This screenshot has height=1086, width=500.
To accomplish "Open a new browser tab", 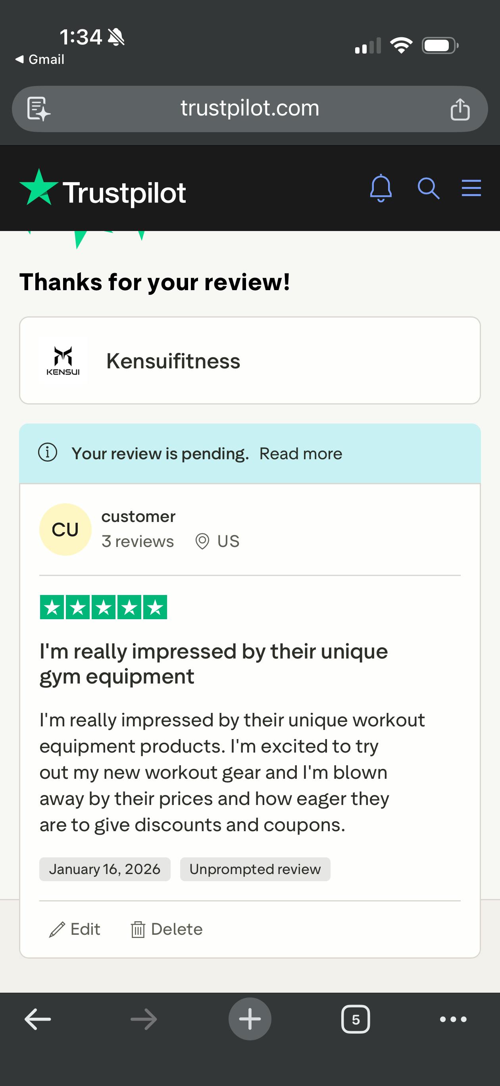I will (x=250, y=1019).
